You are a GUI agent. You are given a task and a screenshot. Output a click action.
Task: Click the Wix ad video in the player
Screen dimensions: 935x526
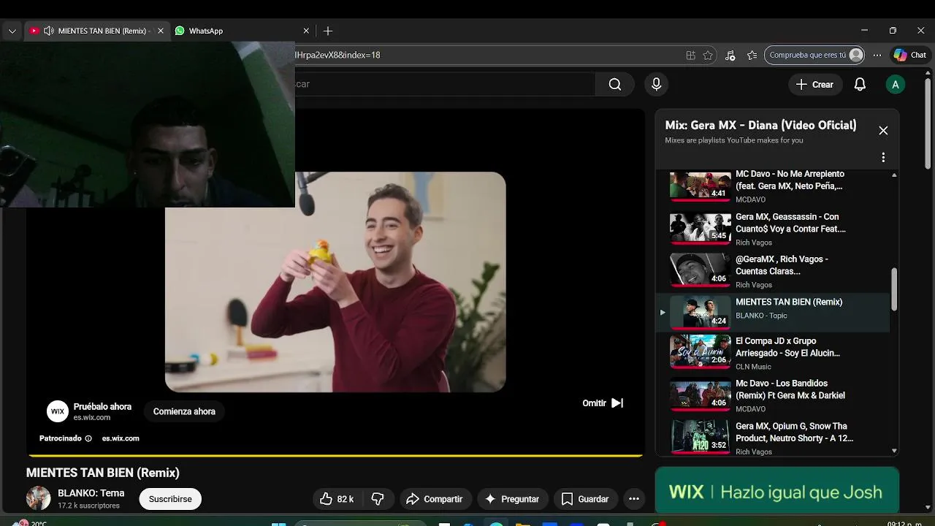coord(335,282)
